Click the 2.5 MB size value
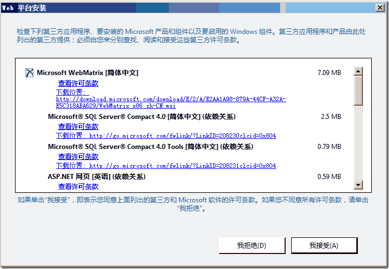The image size is (389, 269). 331,117
